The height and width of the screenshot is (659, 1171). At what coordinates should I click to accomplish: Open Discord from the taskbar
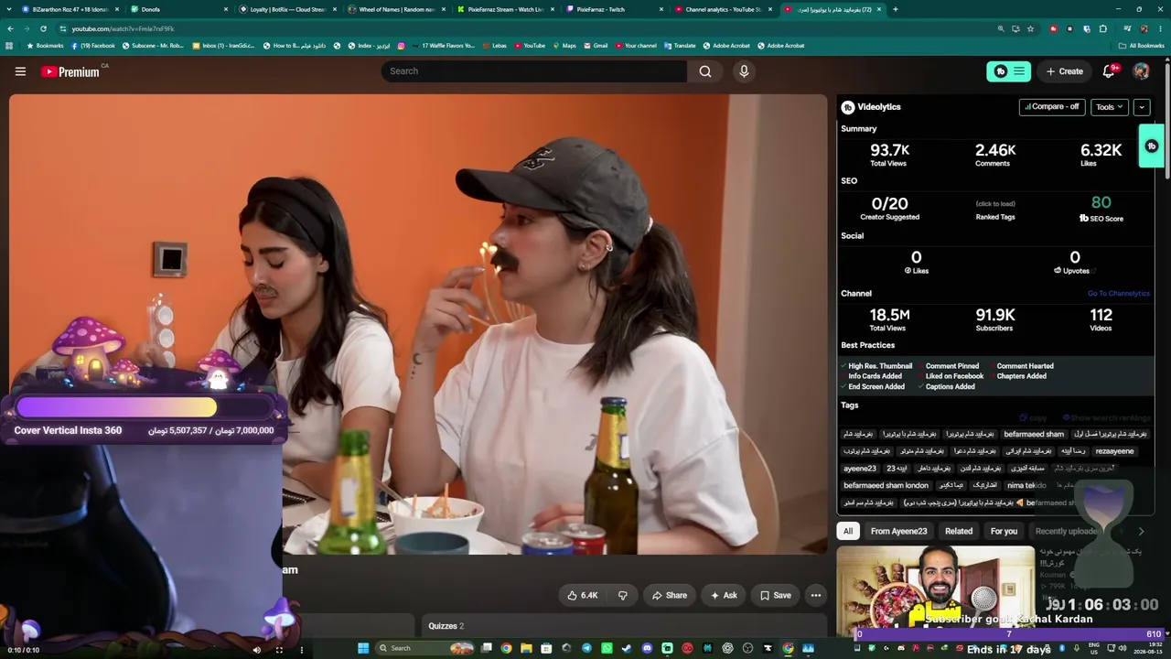point(647,648)
